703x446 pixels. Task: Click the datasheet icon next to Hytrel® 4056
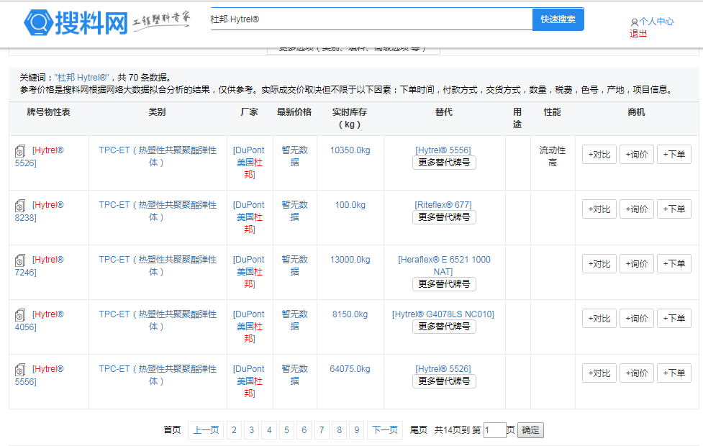[x=19, y=314]
